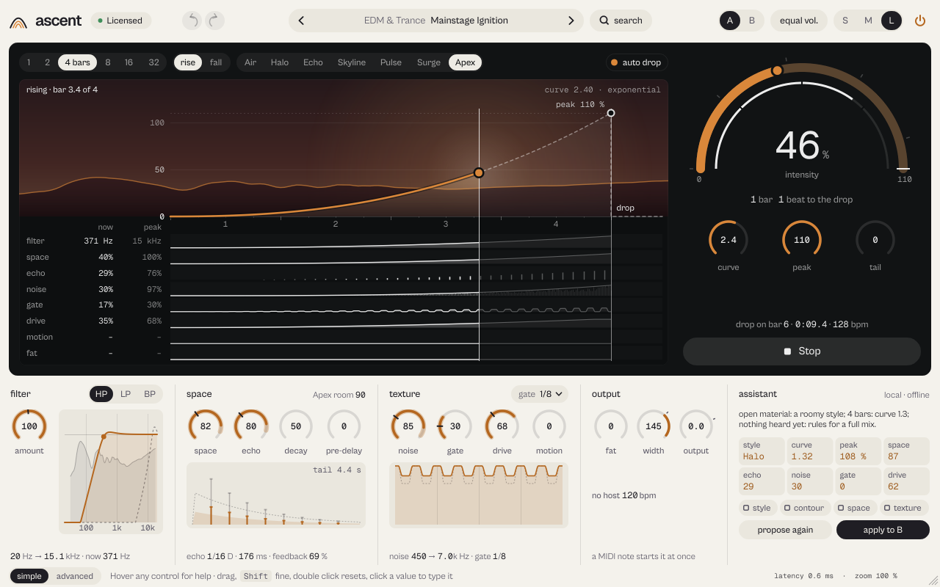Select the 16 bars length
The image size is (940, 587).
pyautogui.click(x=129, y=62)
